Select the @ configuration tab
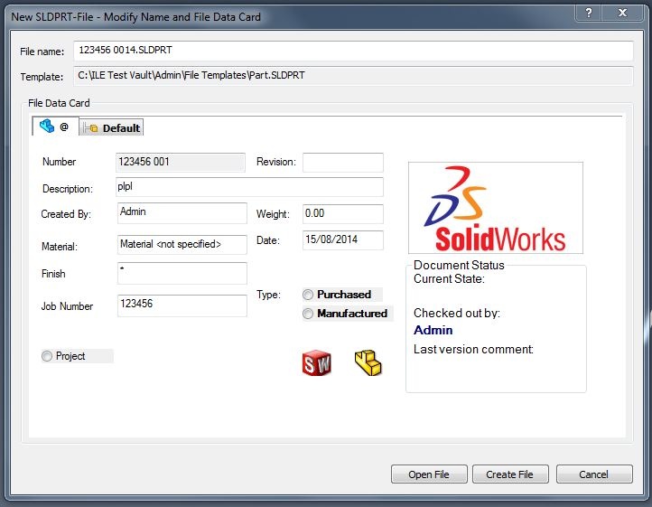The height and width of the screenshot is (507, 652). [55, 127]
